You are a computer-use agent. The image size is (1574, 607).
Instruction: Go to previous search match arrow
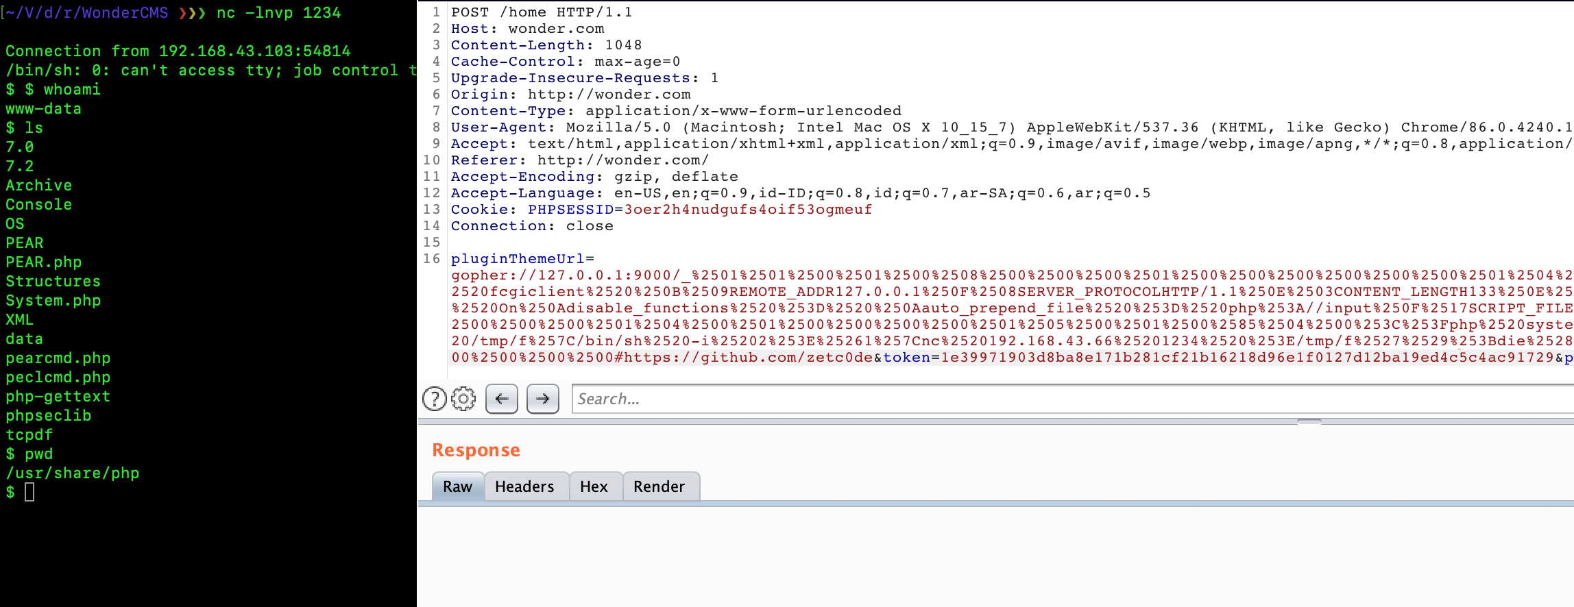pos(502,399)
